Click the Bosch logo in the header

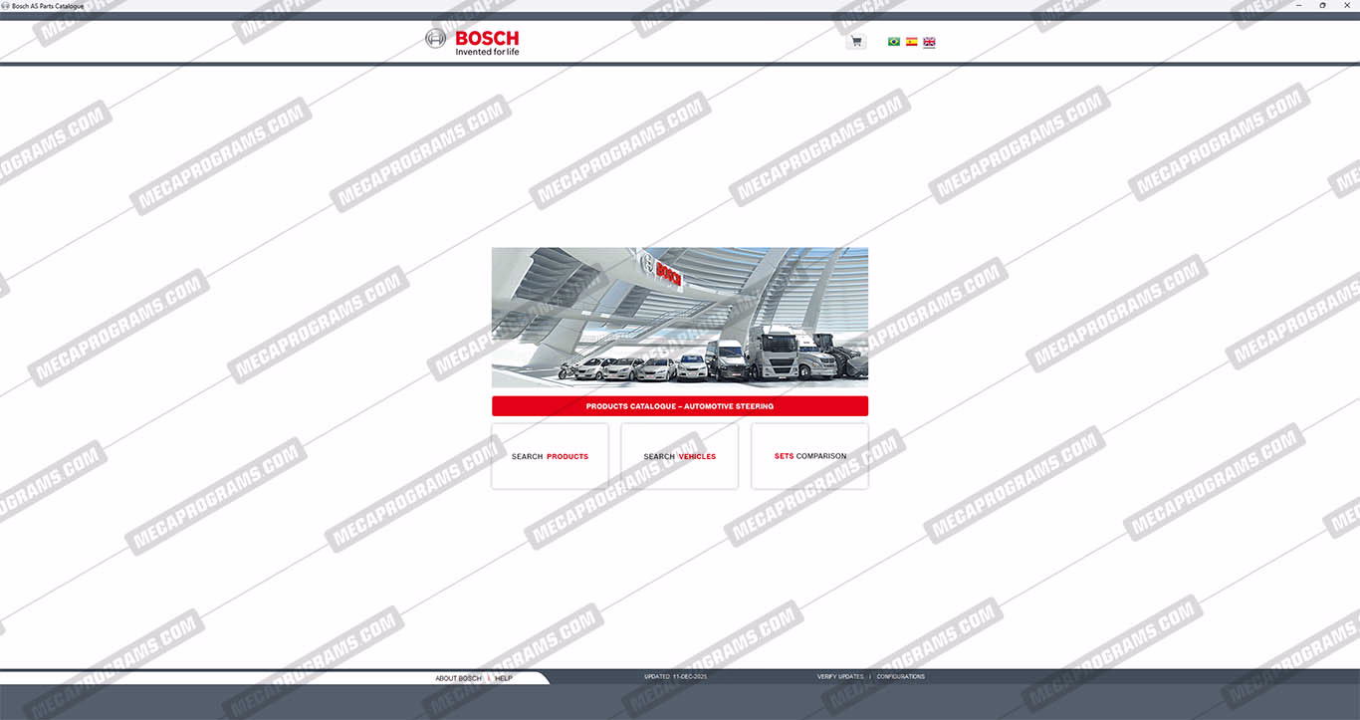[472, 42]
